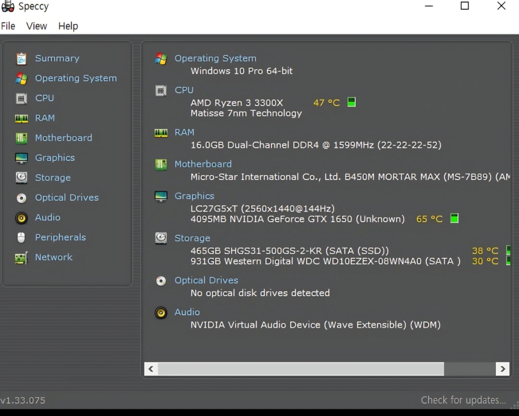Click the WD drive temperature 30 °C value

[485, 261]
